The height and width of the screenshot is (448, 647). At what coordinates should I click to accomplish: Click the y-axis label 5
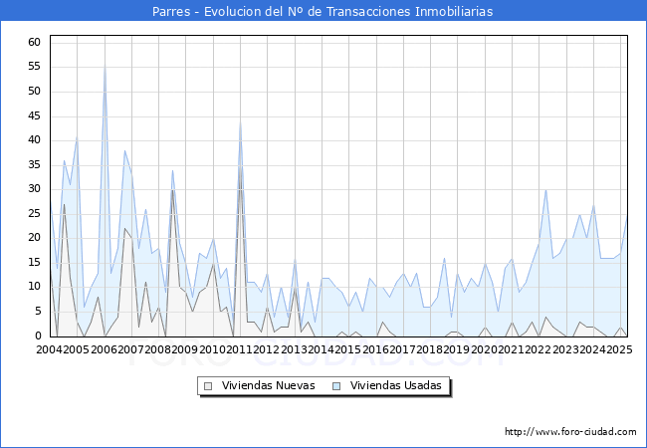(38, 311)
